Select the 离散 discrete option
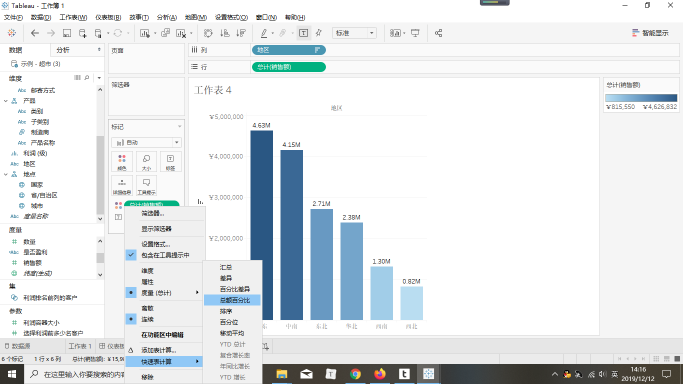Screen dimensions: 683x384 [164, 308]
